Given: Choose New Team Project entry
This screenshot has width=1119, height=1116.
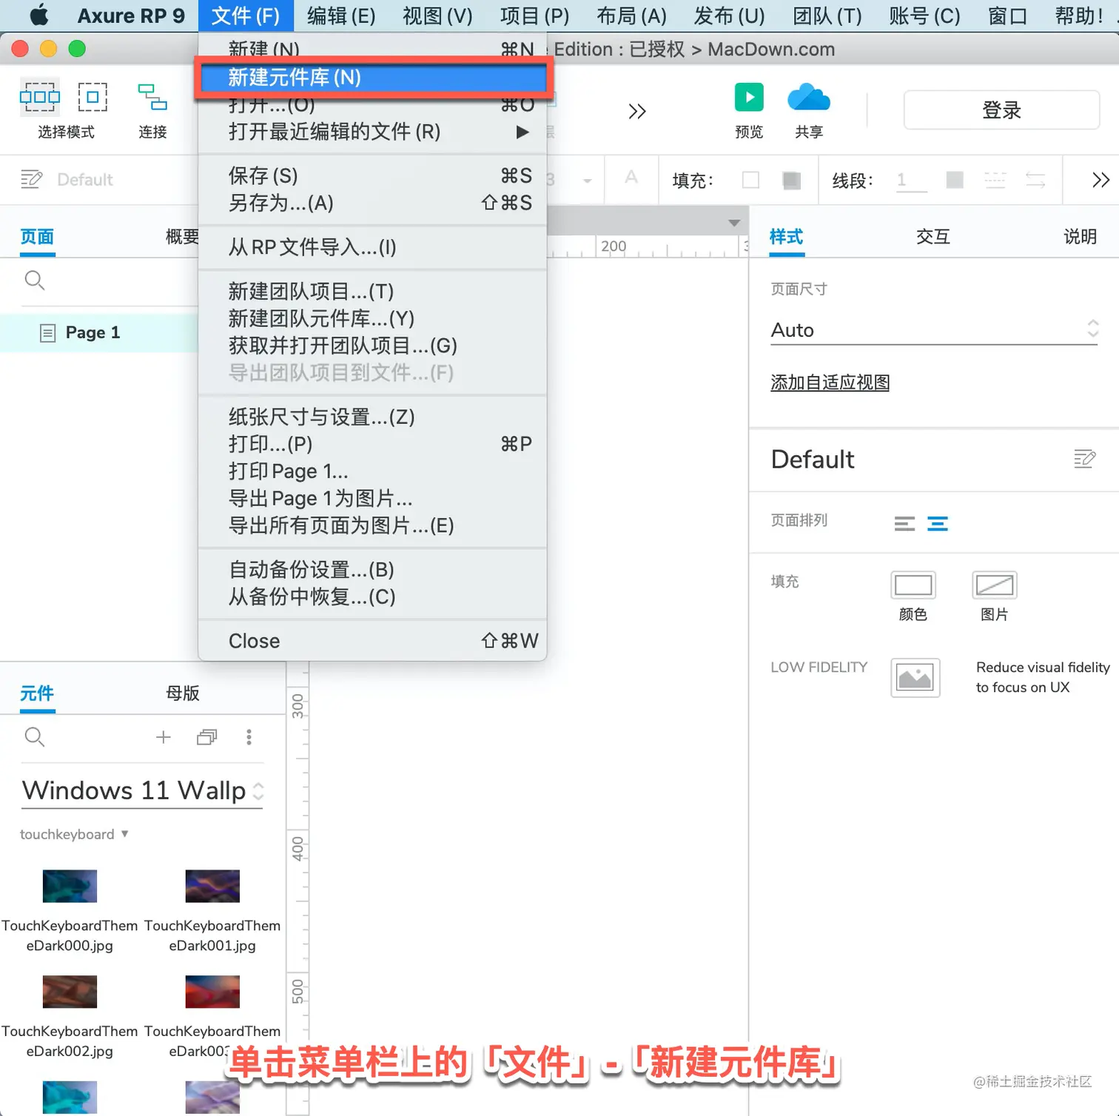Looking at the screenshot, I should click(372, 292).
